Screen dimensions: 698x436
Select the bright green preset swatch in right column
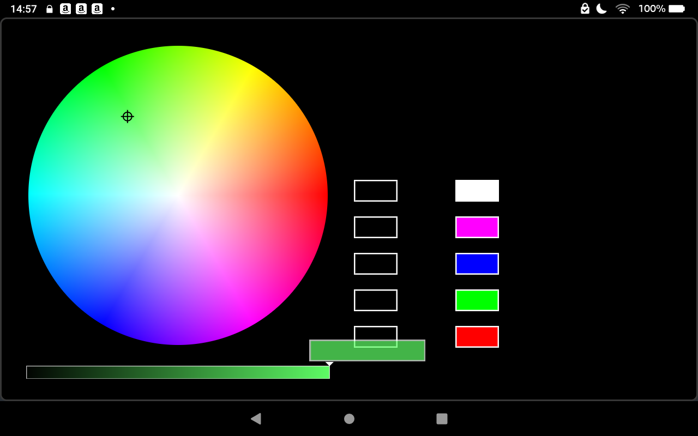[x=477, y=300]
